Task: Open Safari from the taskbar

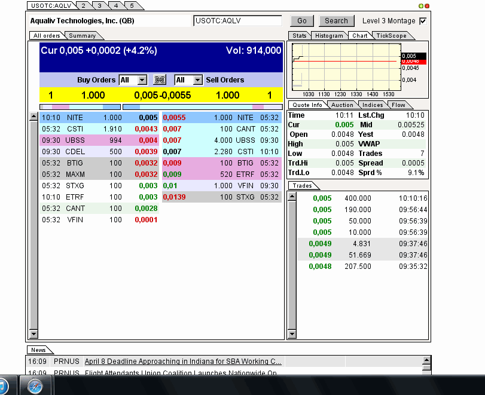Action: [x=35, y=387]
